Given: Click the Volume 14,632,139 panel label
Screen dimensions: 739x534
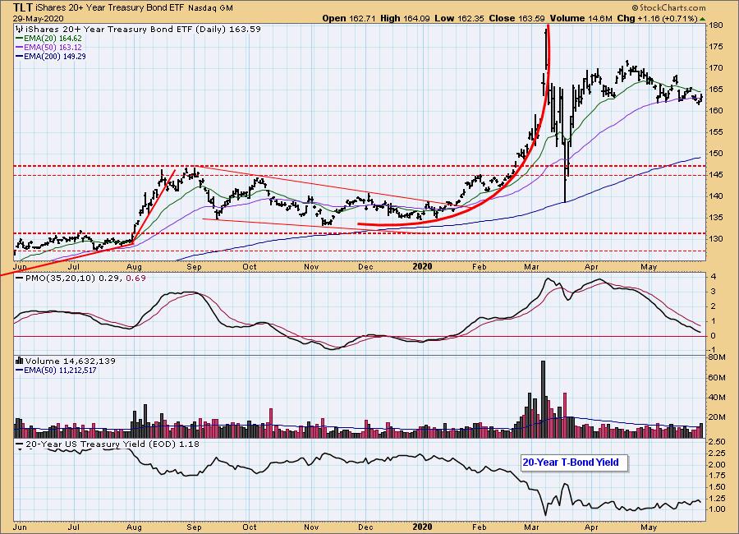Looking at the screenshot, I should tap(71, 361).
